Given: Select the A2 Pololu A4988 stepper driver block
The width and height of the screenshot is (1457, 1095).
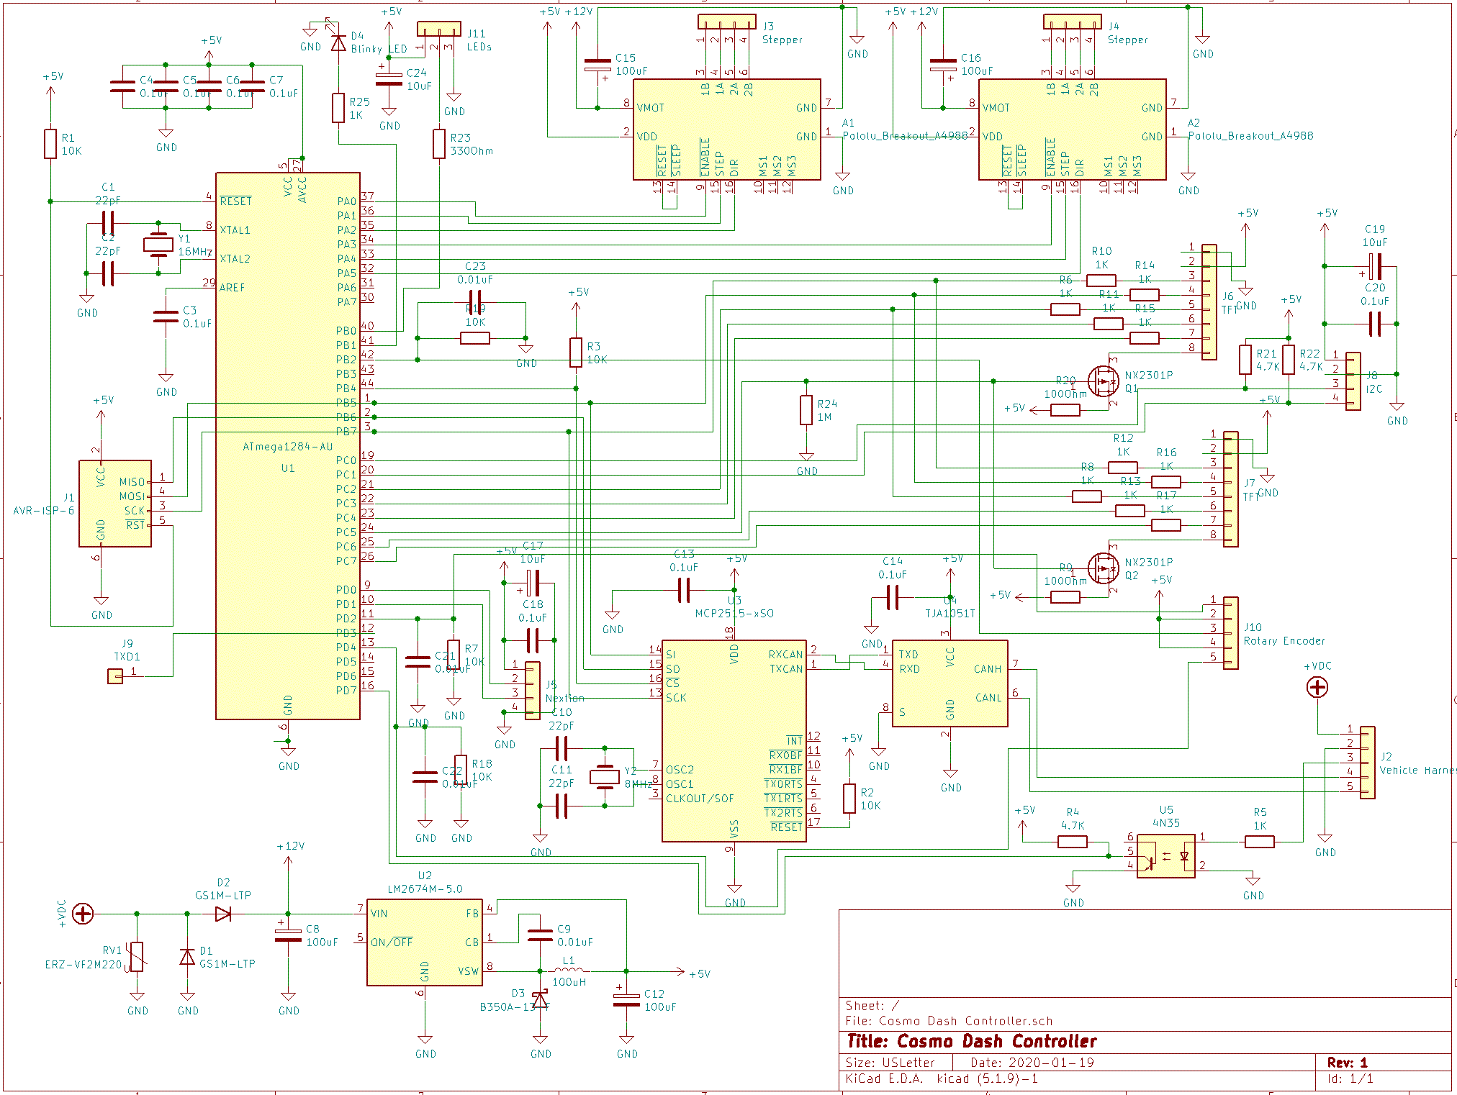Looking at the screenshot, I should 1073,130.
